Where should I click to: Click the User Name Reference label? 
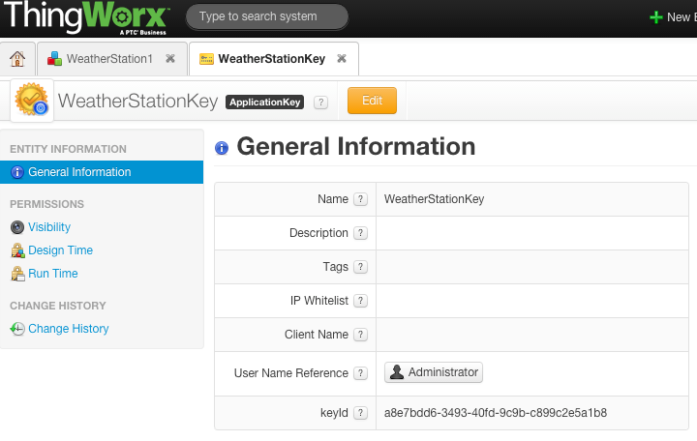point(291,373)
